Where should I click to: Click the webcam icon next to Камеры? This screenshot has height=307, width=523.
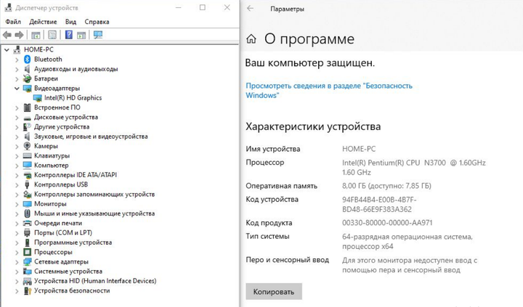pyautogui.click(x=28, y=146)
